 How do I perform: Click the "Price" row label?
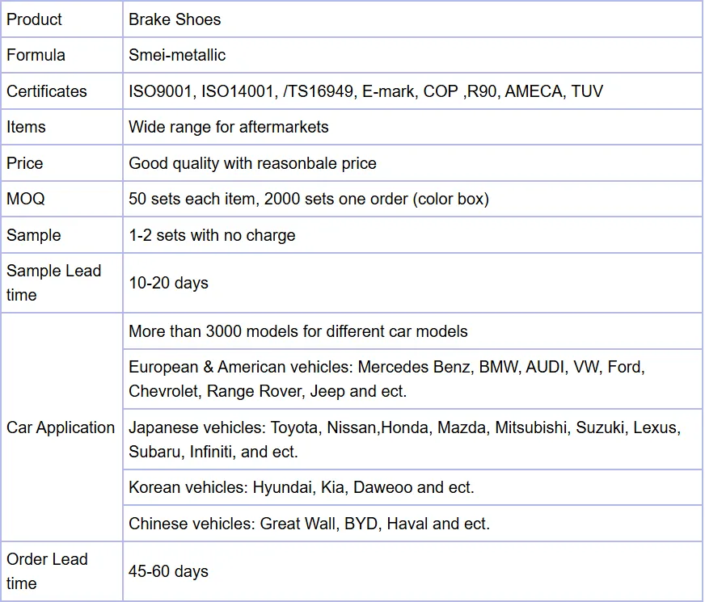click(x=24, y=163)
